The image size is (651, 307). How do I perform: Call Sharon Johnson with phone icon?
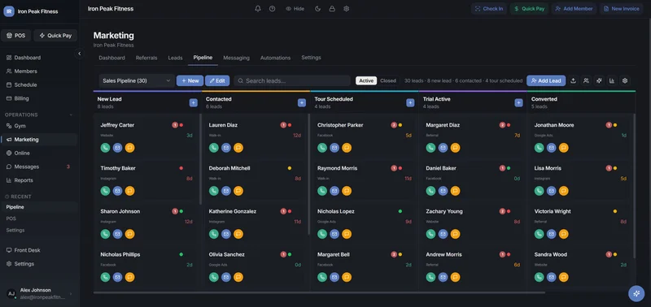[x=106, y=234]
